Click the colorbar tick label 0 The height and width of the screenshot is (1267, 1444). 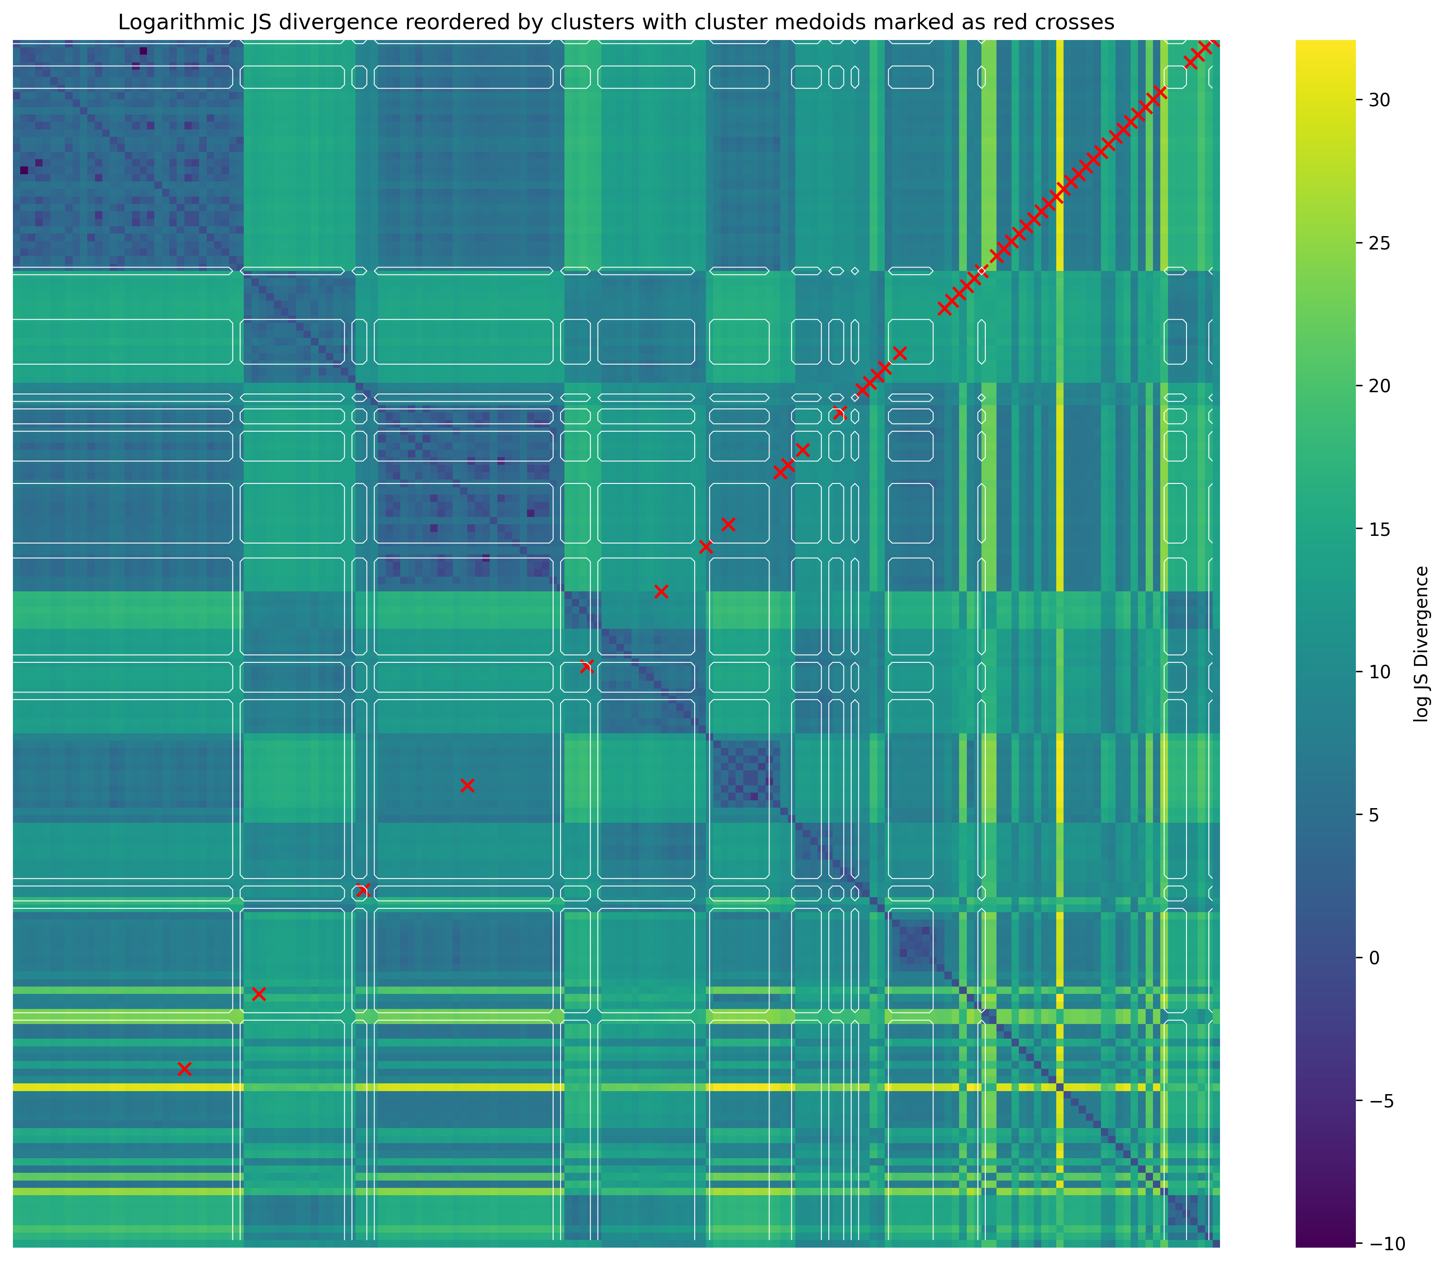click(x=1374, y=957)
